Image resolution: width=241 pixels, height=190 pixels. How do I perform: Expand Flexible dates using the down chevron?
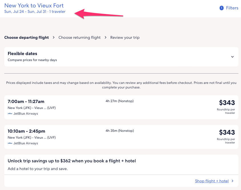232,57
